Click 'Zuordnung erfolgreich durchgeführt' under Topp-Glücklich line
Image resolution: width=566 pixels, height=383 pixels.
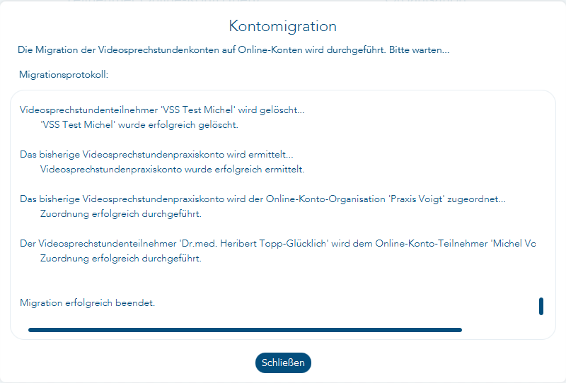(120, 259)
